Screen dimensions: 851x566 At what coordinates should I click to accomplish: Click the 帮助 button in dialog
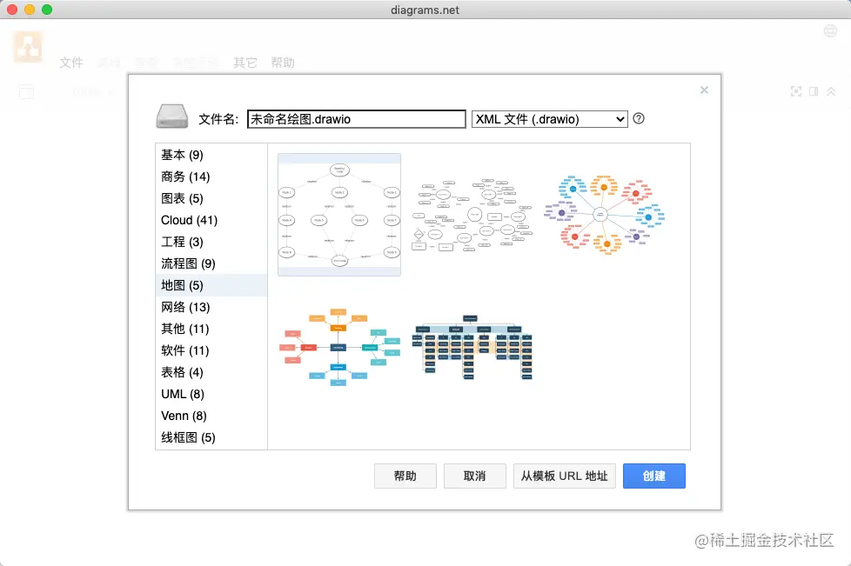point(405,476)
